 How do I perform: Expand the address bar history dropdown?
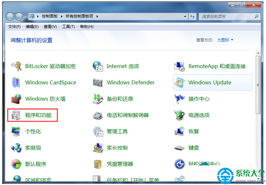point(185,16)
